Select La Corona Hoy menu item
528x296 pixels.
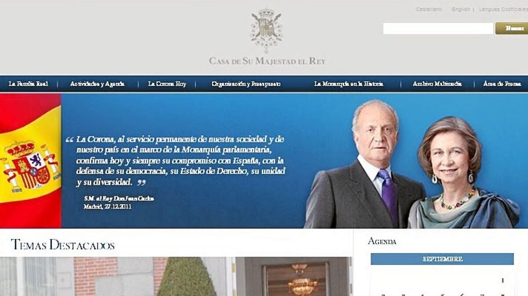click(167, 84)
